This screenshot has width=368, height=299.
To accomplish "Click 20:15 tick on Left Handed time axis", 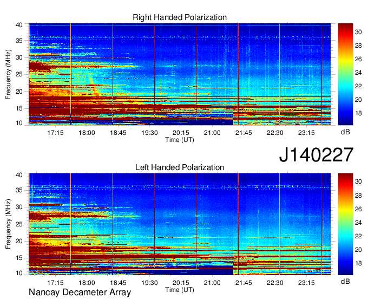I will point(181,283).
